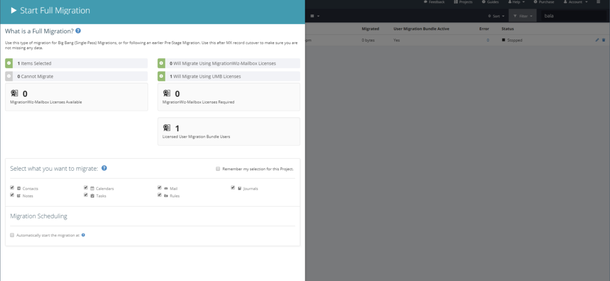Uncheck the Contacts checkbox
The image size is (610, 281).
click(12, 187)
